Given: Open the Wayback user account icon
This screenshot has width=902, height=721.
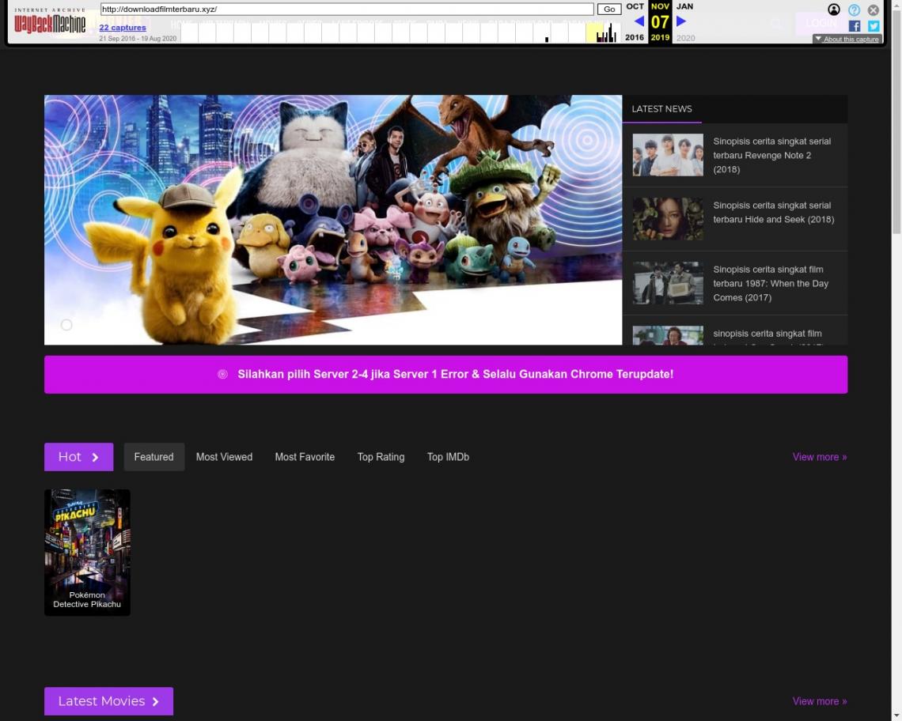Looking at the screenshot, I should tap(833, 9).
